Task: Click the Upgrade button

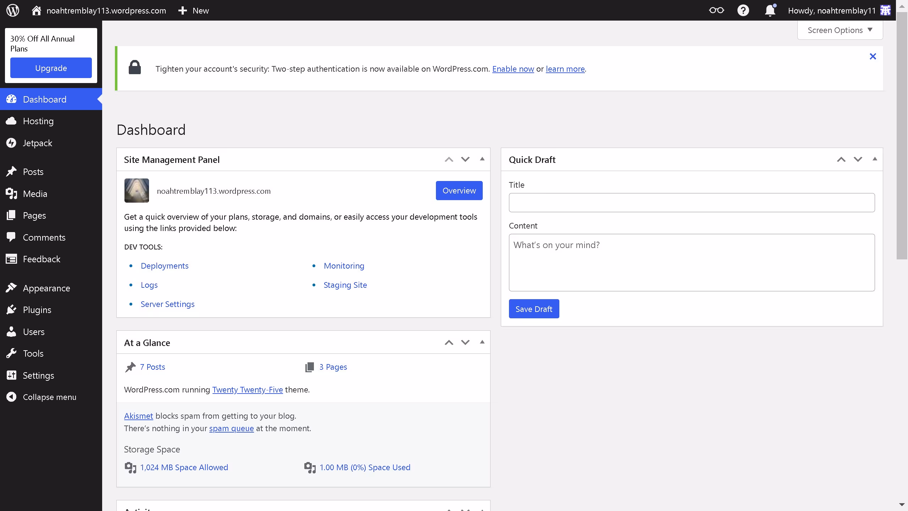Action: (51, 68)
